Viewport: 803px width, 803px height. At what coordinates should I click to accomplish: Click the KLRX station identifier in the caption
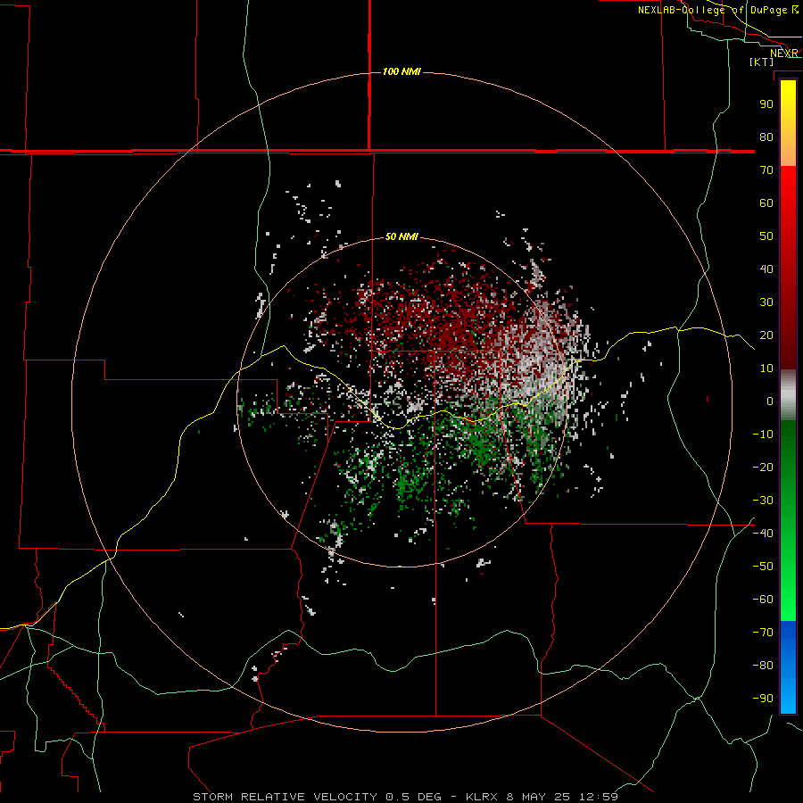(x=484, y=797)
